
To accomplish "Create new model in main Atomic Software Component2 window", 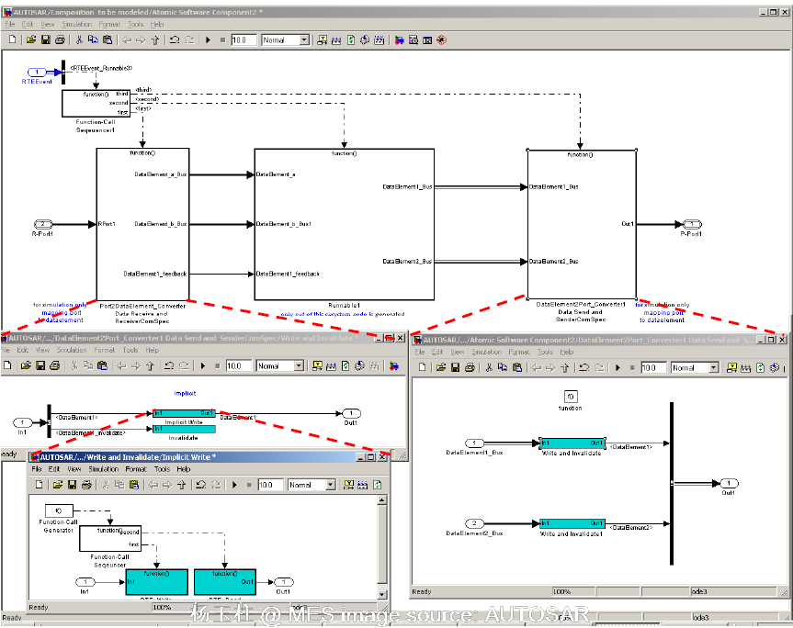I will click(x=13, y=39).
